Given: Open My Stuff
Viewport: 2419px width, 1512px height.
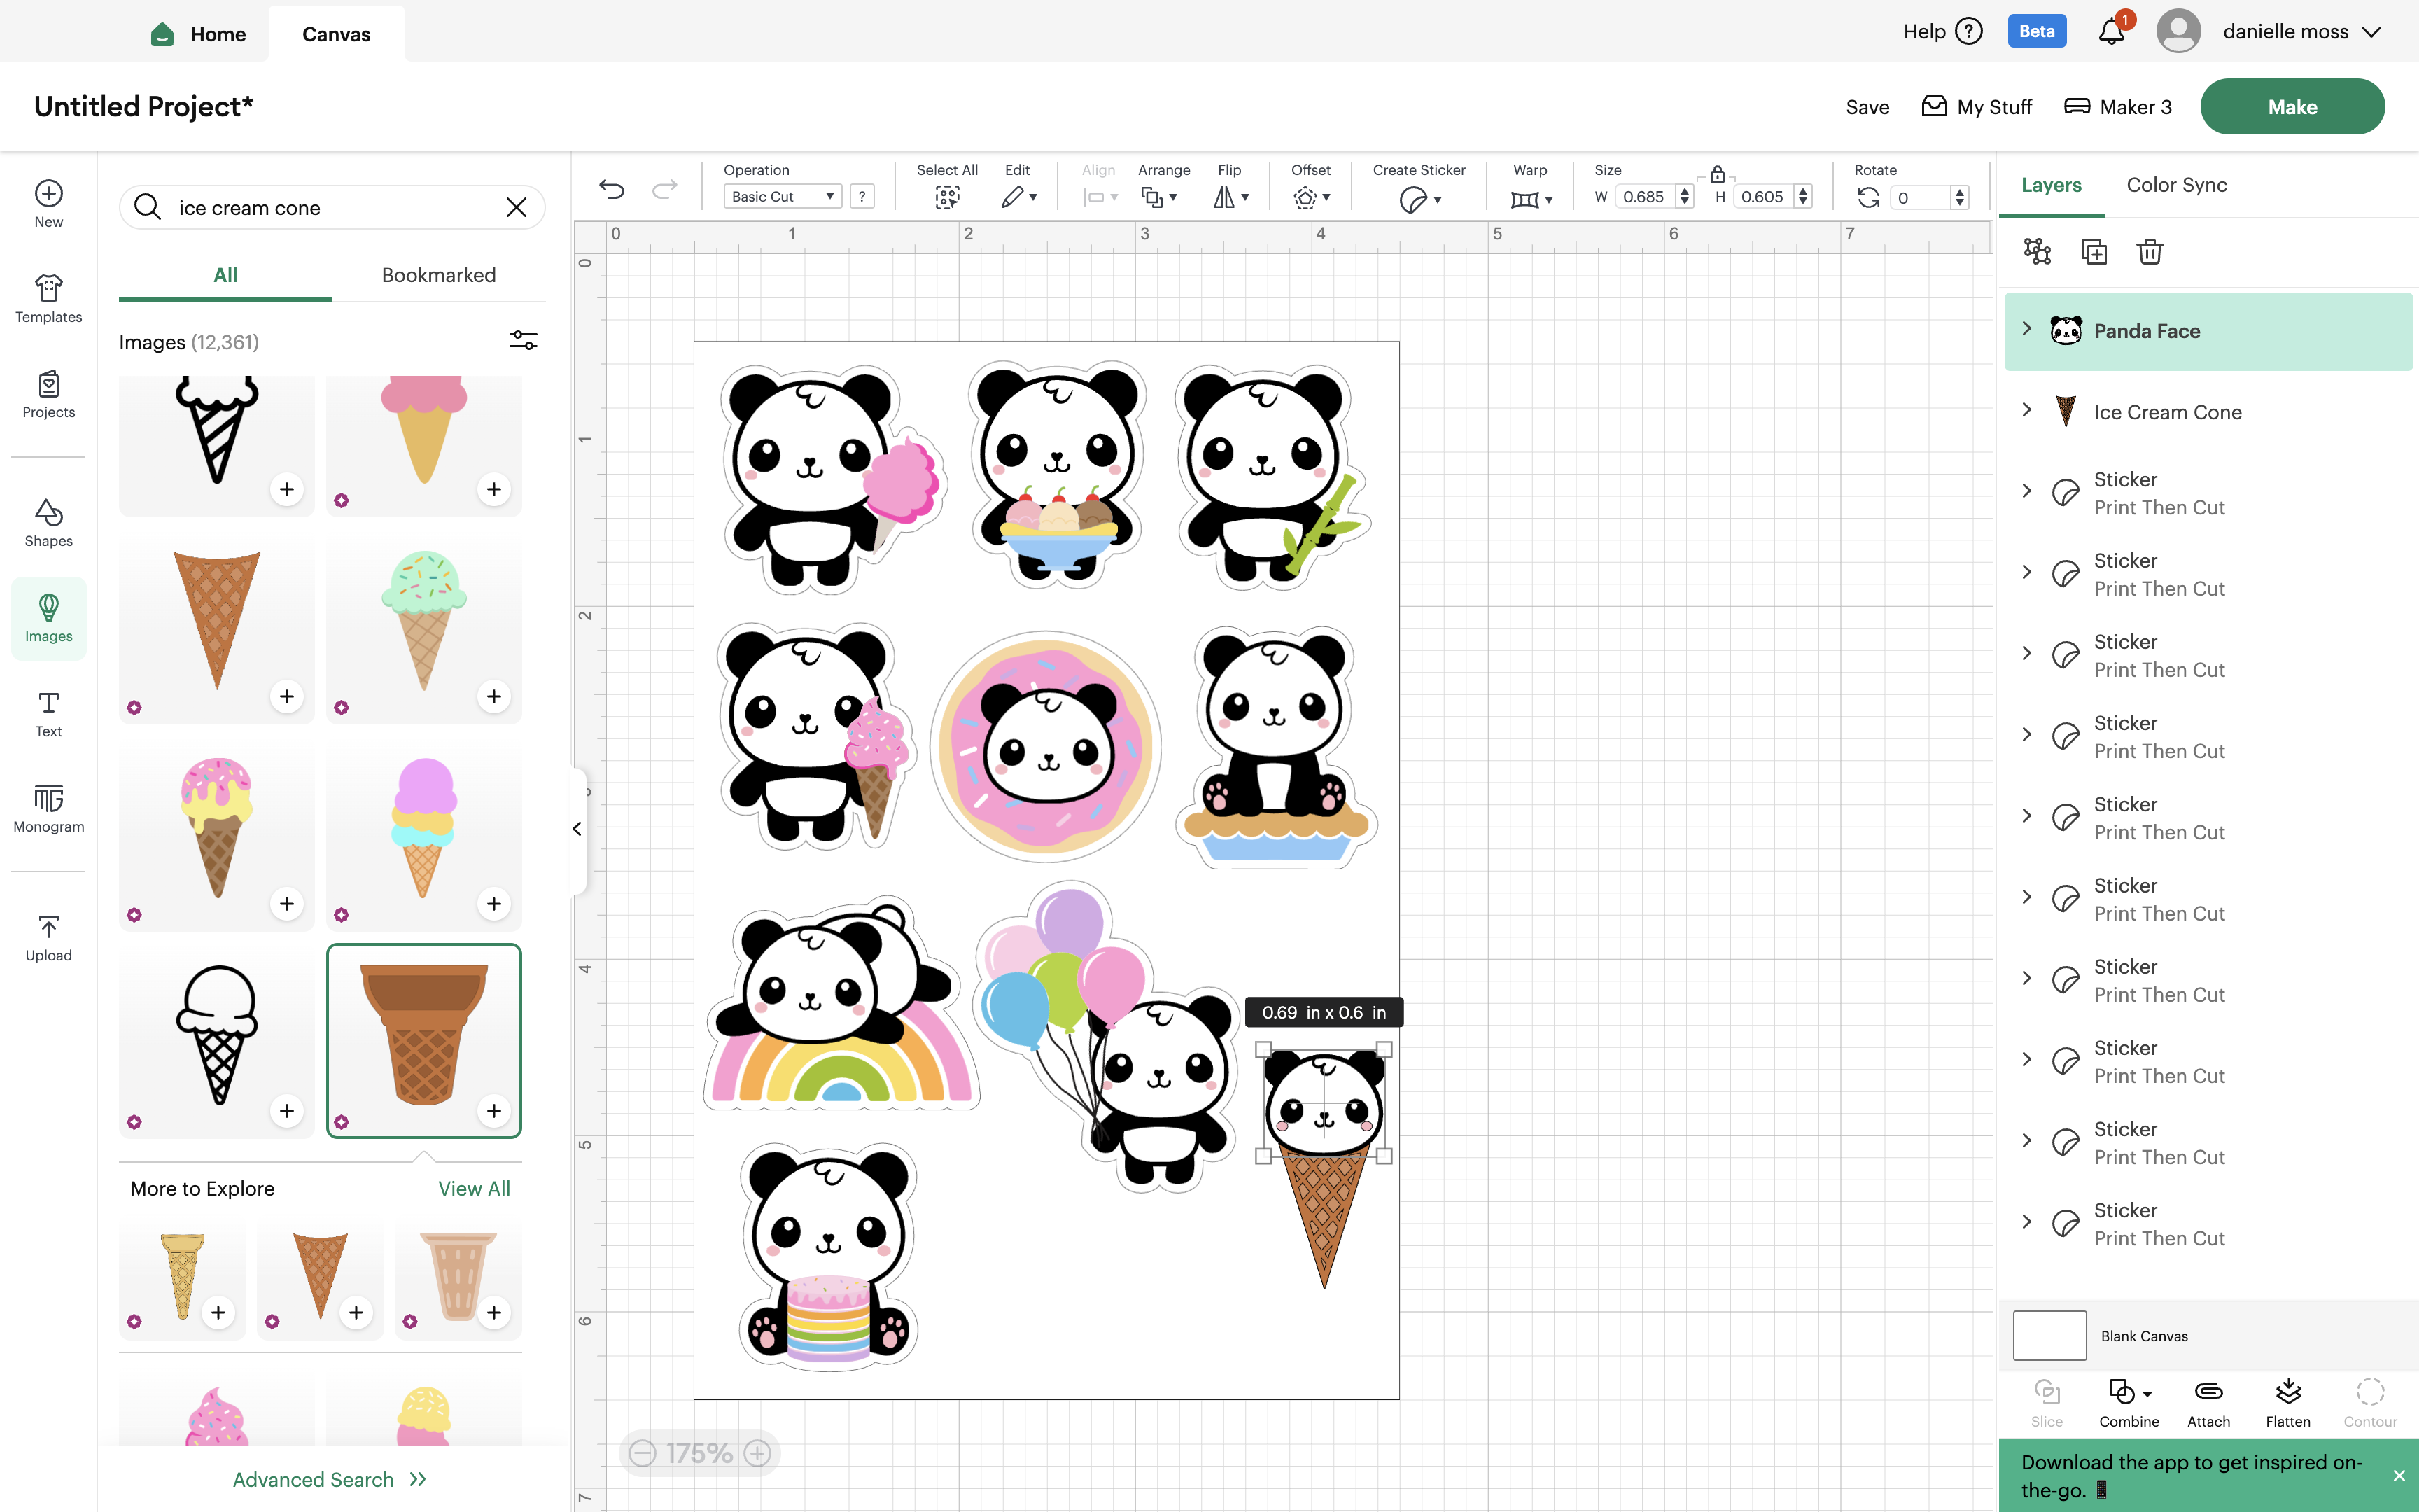Looking at the screenshot, I should coord(1976,107).
